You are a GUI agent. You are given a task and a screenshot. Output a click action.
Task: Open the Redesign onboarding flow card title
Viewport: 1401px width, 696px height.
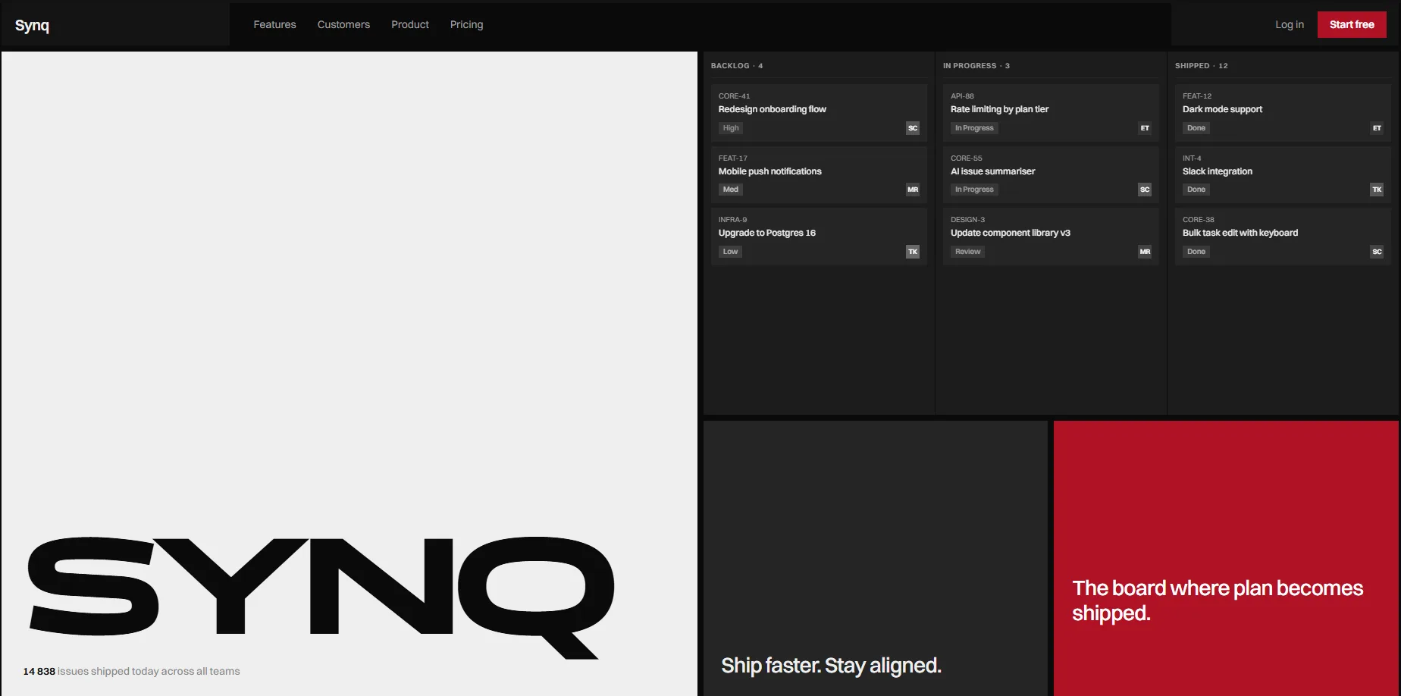coord(773,109)
